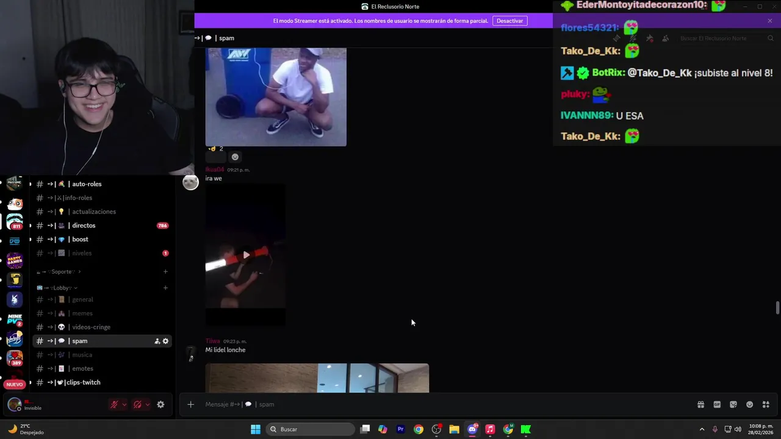Go to the info-roles channel

click(x=102, y=198)
